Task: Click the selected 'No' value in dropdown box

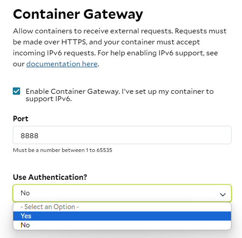Action: 25,193
